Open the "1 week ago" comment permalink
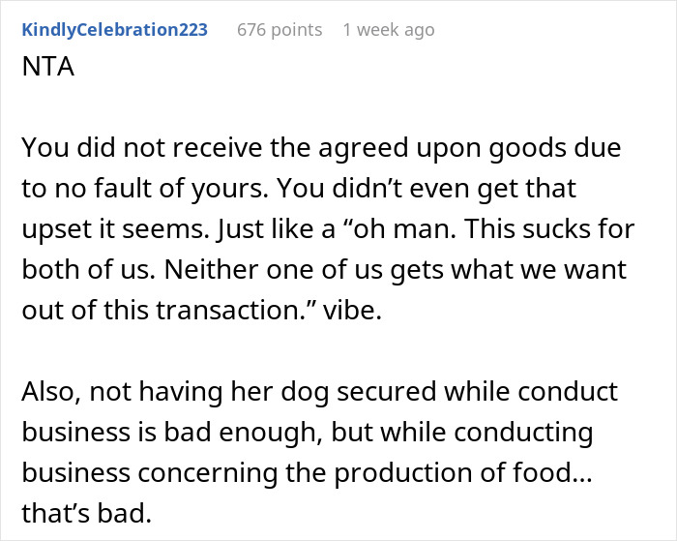Viewport: 677px width, 541px height. 389,30
